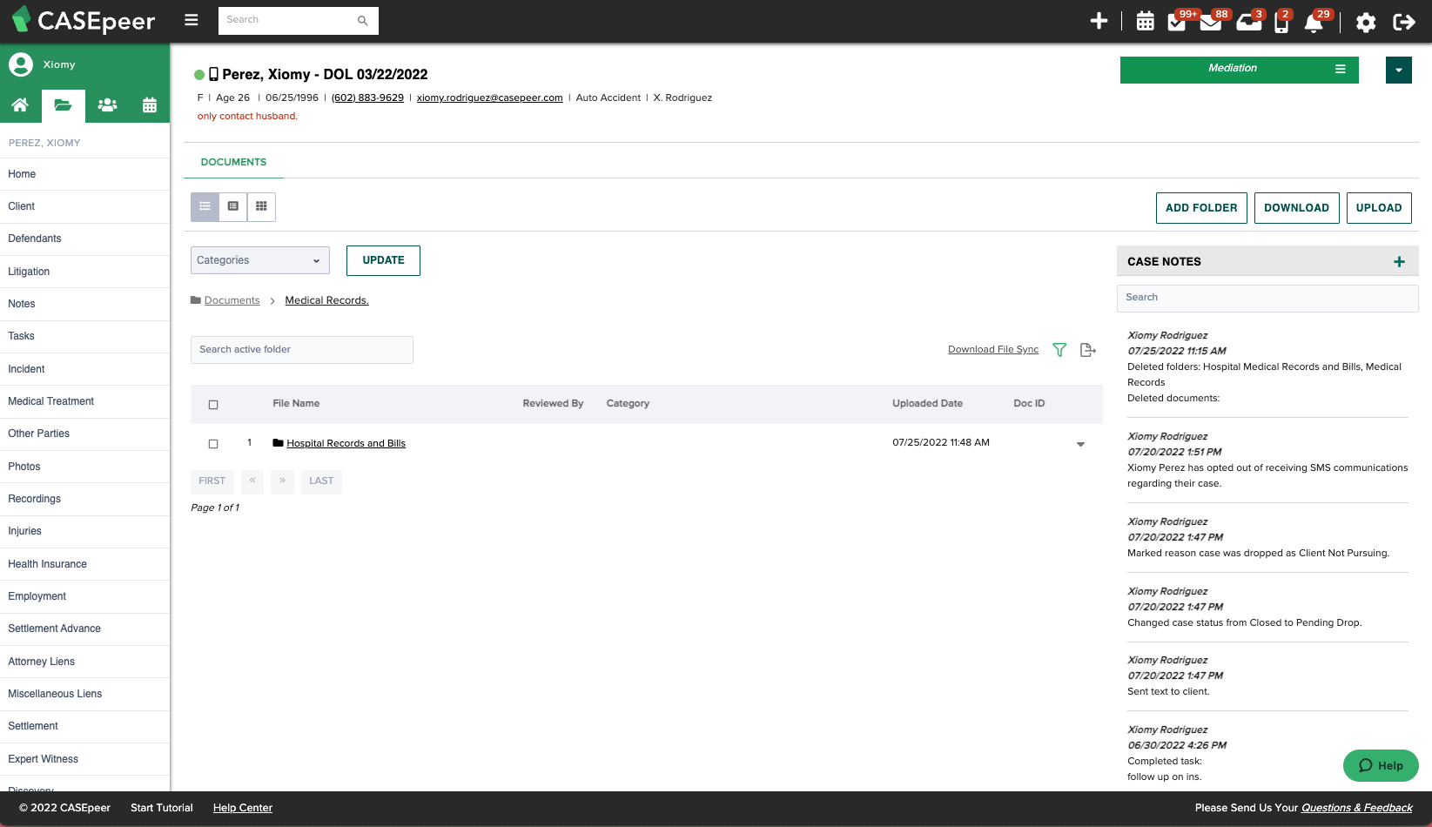The image size is (1432, 827).
Task: Click the Download File Sync link
Action: pos(993,350)
